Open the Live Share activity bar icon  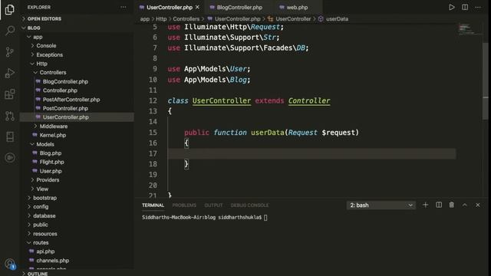[x=10, y=157]
